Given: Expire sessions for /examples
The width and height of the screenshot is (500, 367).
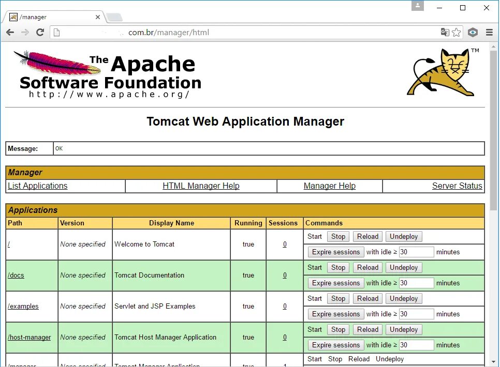Looking at the screenshot, I should (x=336, y=314).
